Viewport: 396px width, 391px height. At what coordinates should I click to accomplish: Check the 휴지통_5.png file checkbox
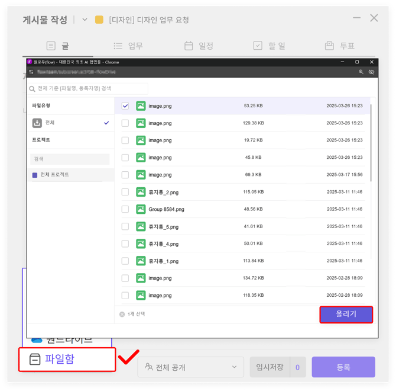point(125,226)
